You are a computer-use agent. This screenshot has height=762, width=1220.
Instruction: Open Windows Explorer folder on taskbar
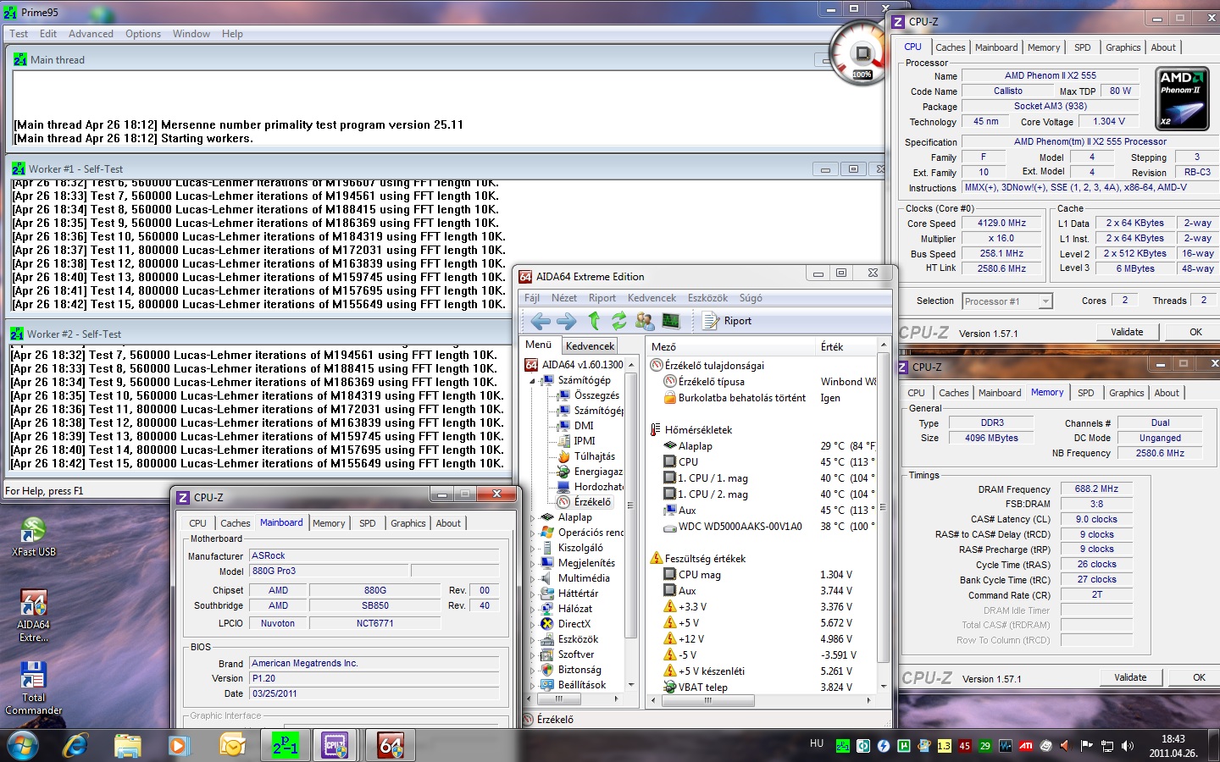pos(128,746)
